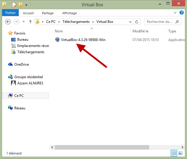Click the search magnifier icon
The width and height of the screenshot is (187, 159).
click(177, 22)
